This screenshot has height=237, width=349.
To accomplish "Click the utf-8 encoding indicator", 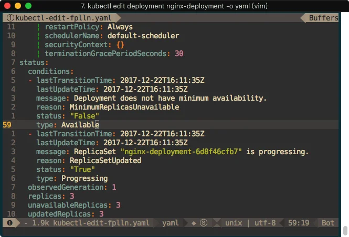I will 265,223.
